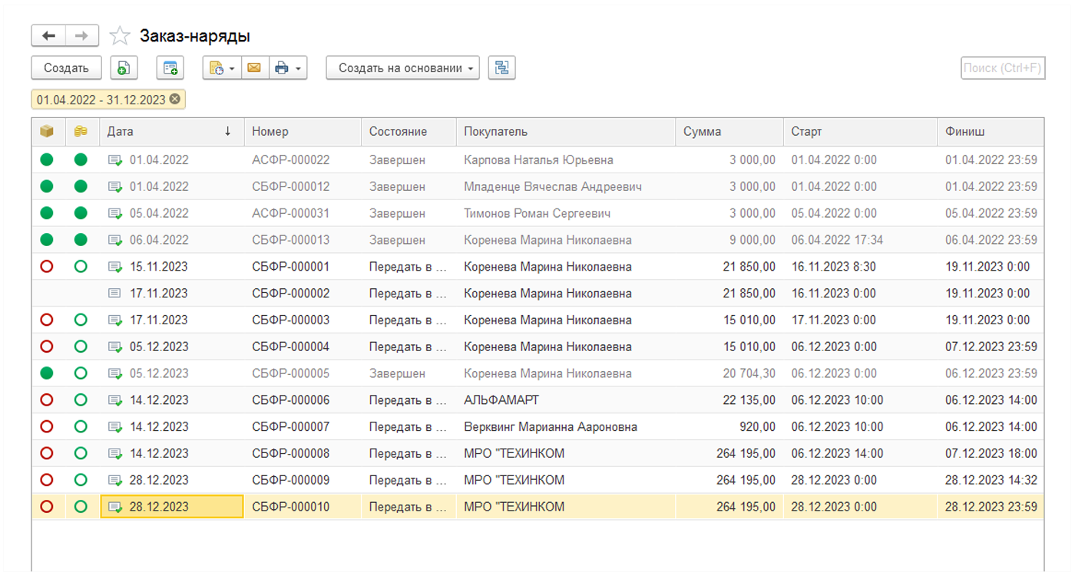Click the document icon in row СБФР-000006

(x=116, y=400)
